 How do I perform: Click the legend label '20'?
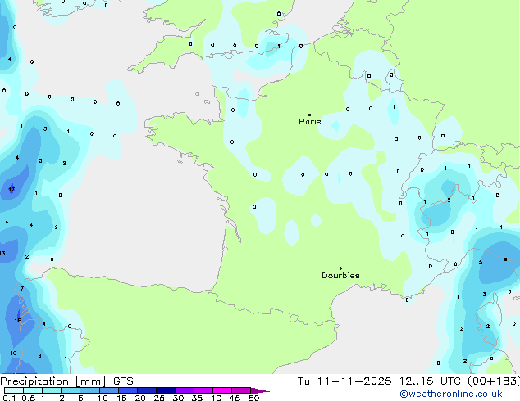tap(140, 398)
